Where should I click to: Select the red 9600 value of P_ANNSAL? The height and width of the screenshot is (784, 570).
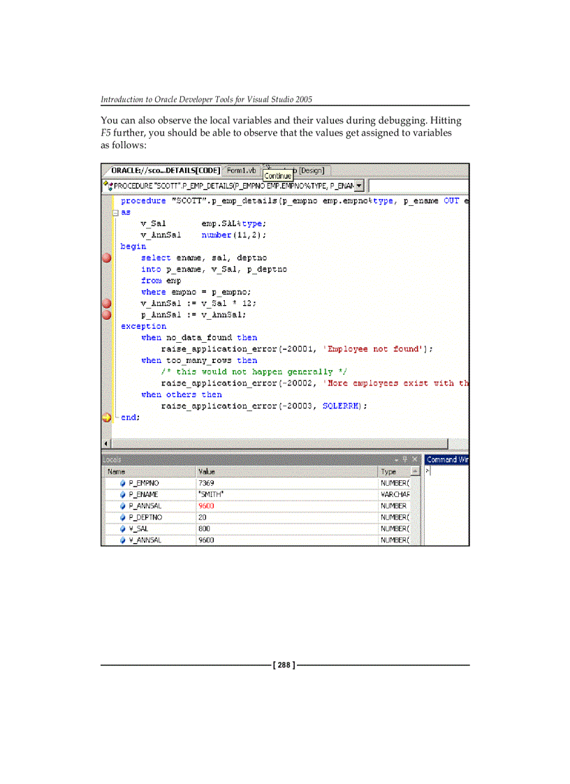[205, 505]
